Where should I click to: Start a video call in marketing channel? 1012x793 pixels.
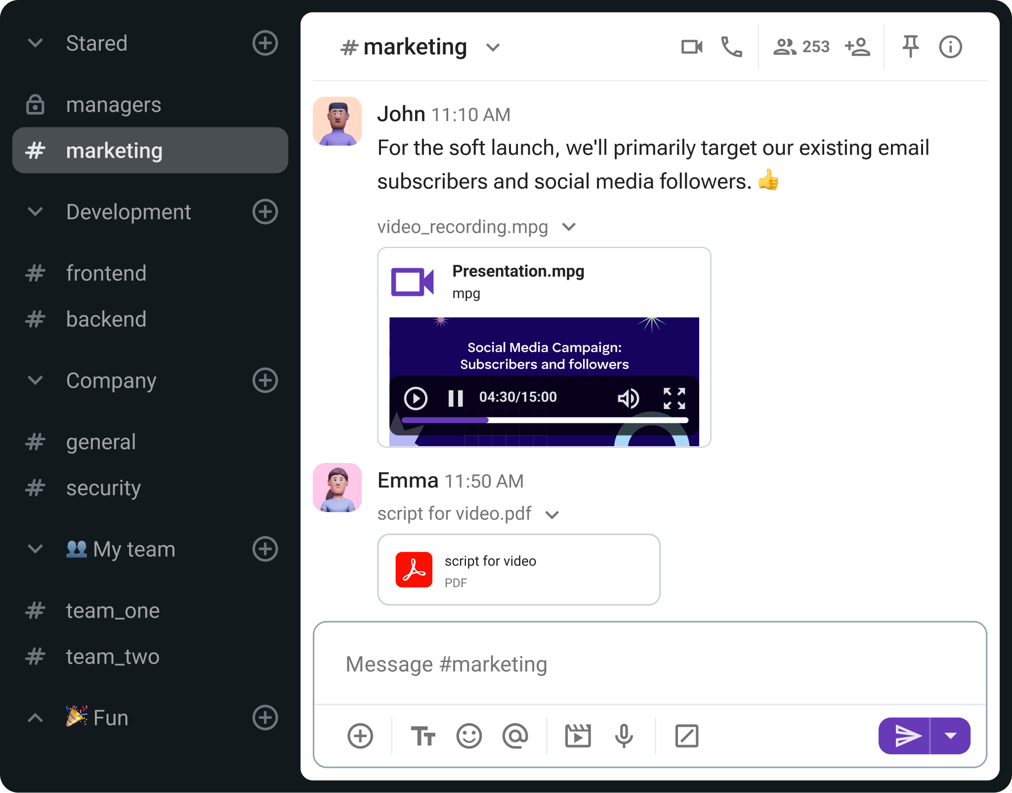pyautogui.click(x=692, y=47)
